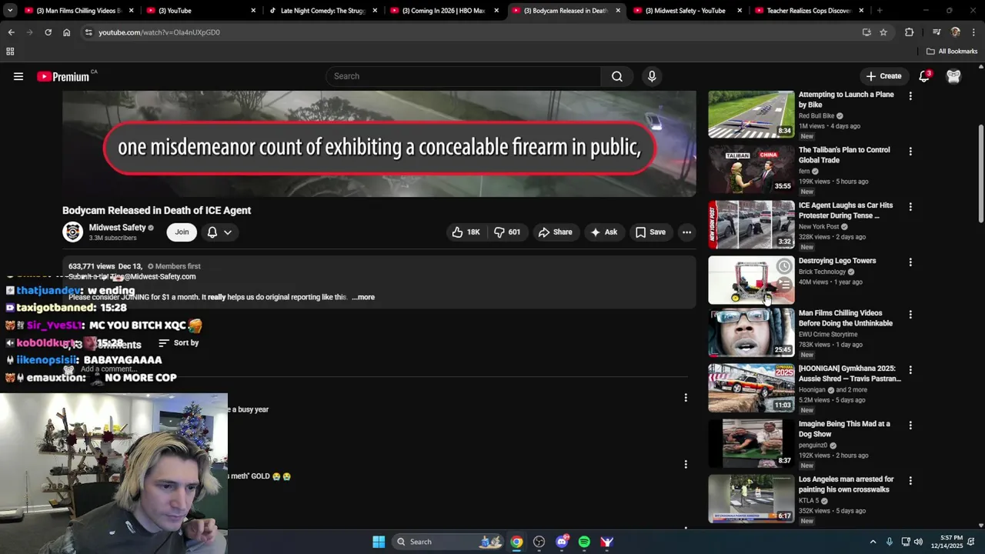Screen dimensions: 985x554
Task: Expand description with ...more
Action: [363, 297]
